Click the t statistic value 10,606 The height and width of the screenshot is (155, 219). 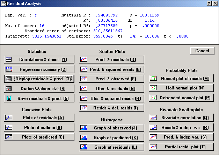click(x=152, y=36)
